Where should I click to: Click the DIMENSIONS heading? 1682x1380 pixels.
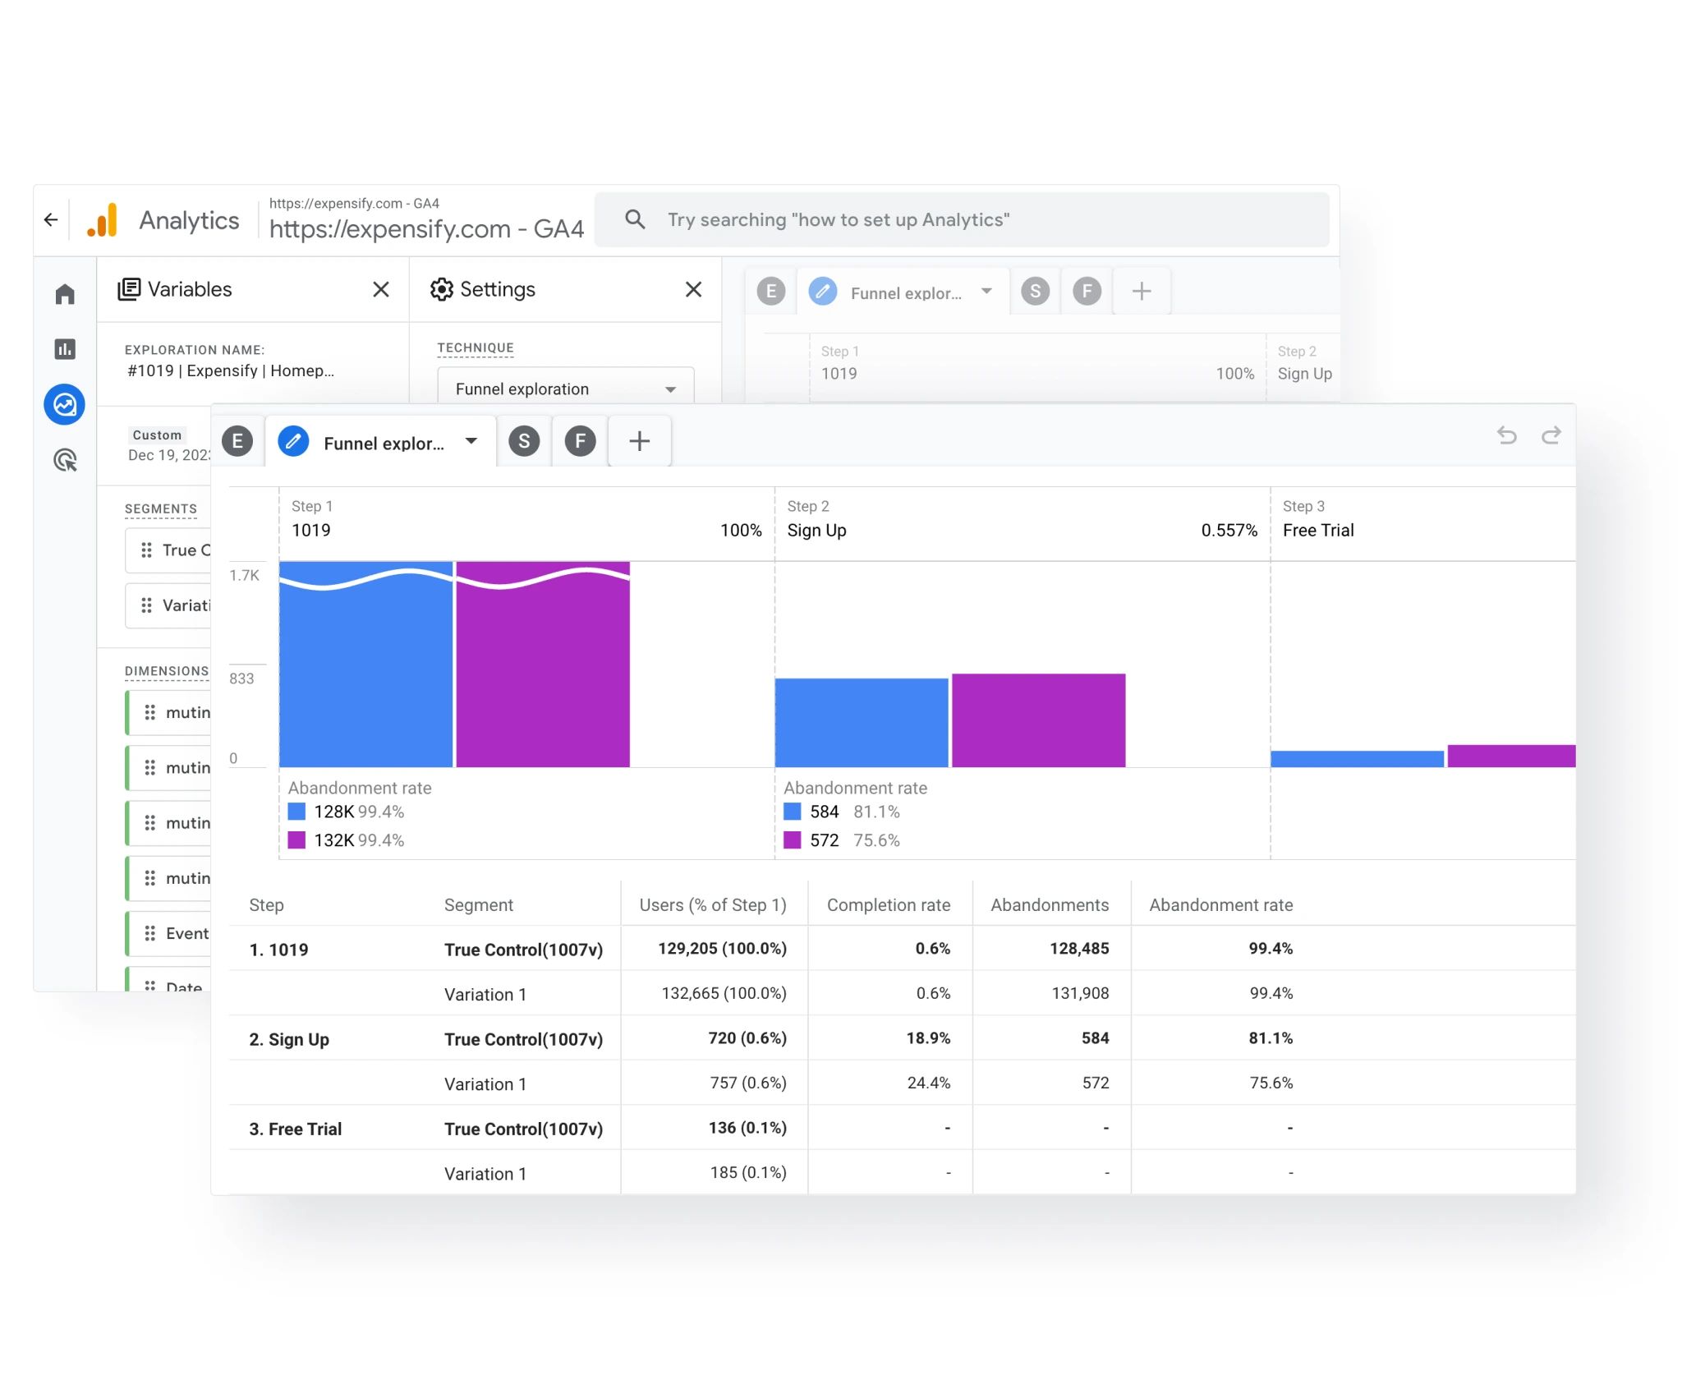167,671
